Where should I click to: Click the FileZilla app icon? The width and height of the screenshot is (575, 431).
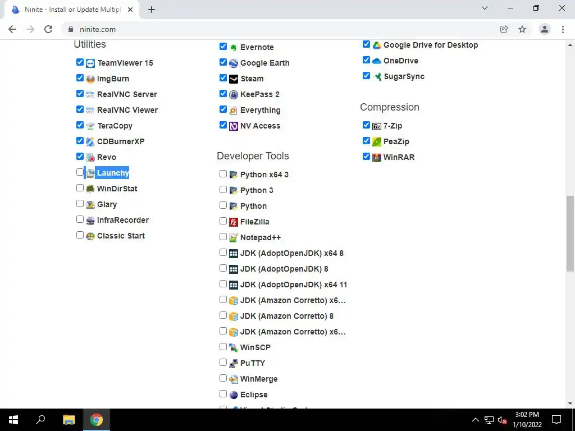[x=234, y=222]
